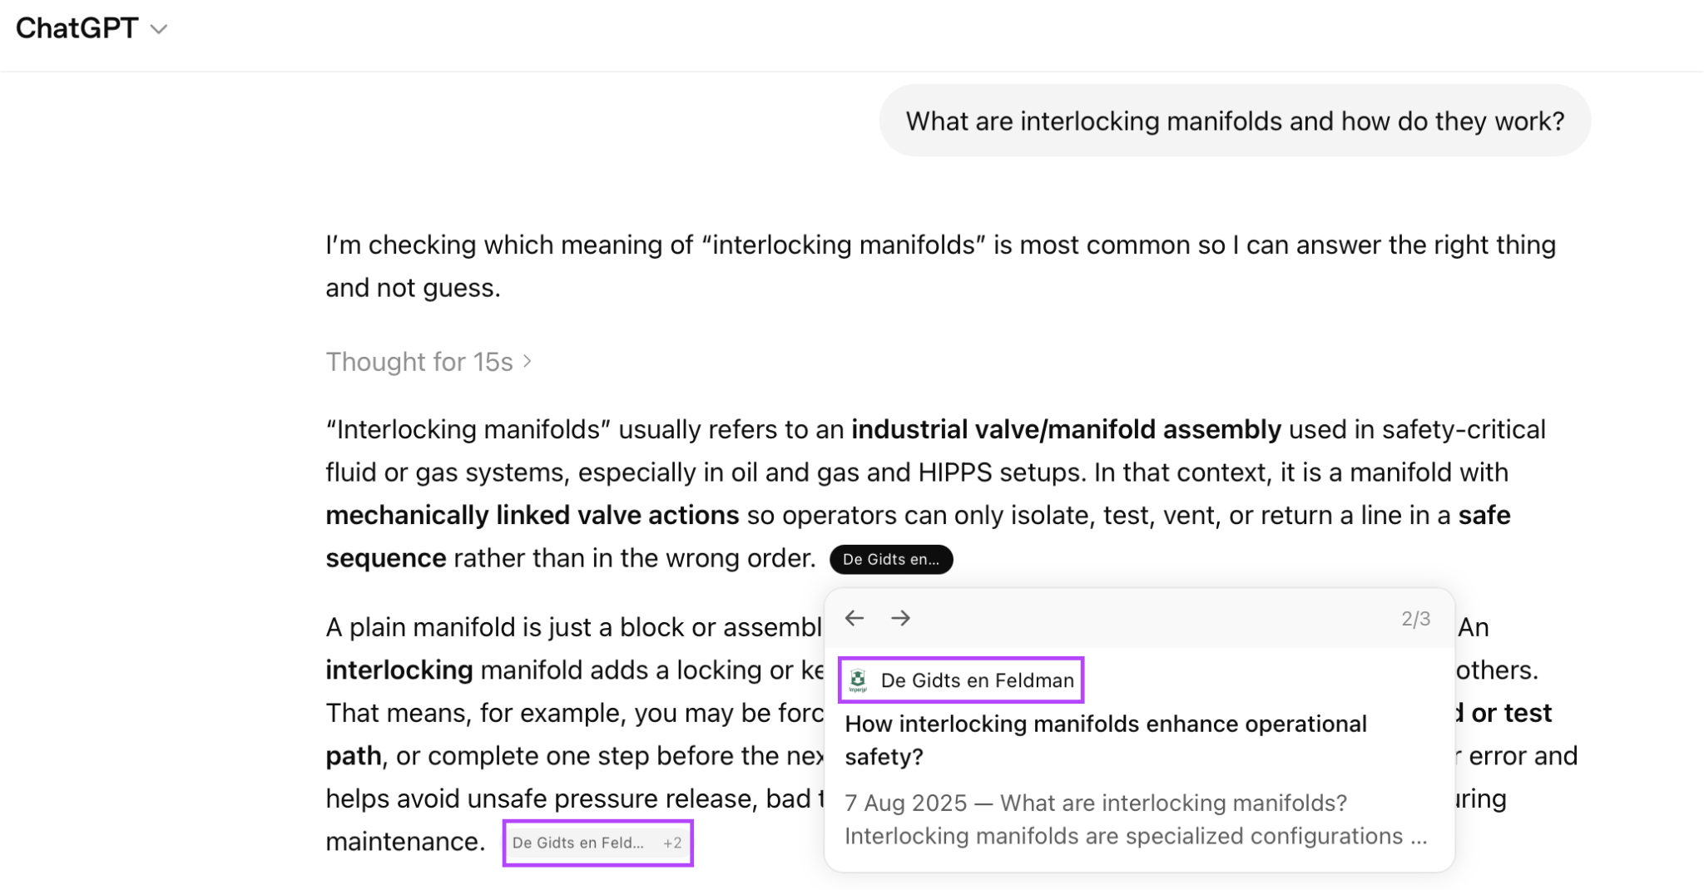This screenshot has width=1704, height=890.
Task: Click the bold word 'interlocking' in second paragraph
Action: pos(399,670)
